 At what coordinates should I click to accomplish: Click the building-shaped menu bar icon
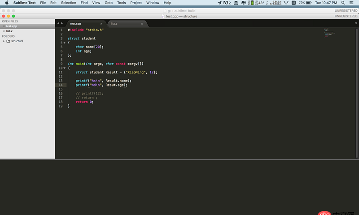(x=236, y=3)
